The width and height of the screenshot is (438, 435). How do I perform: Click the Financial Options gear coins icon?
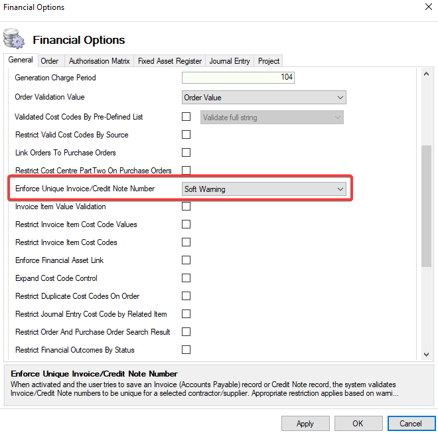[x=14, y=39]
